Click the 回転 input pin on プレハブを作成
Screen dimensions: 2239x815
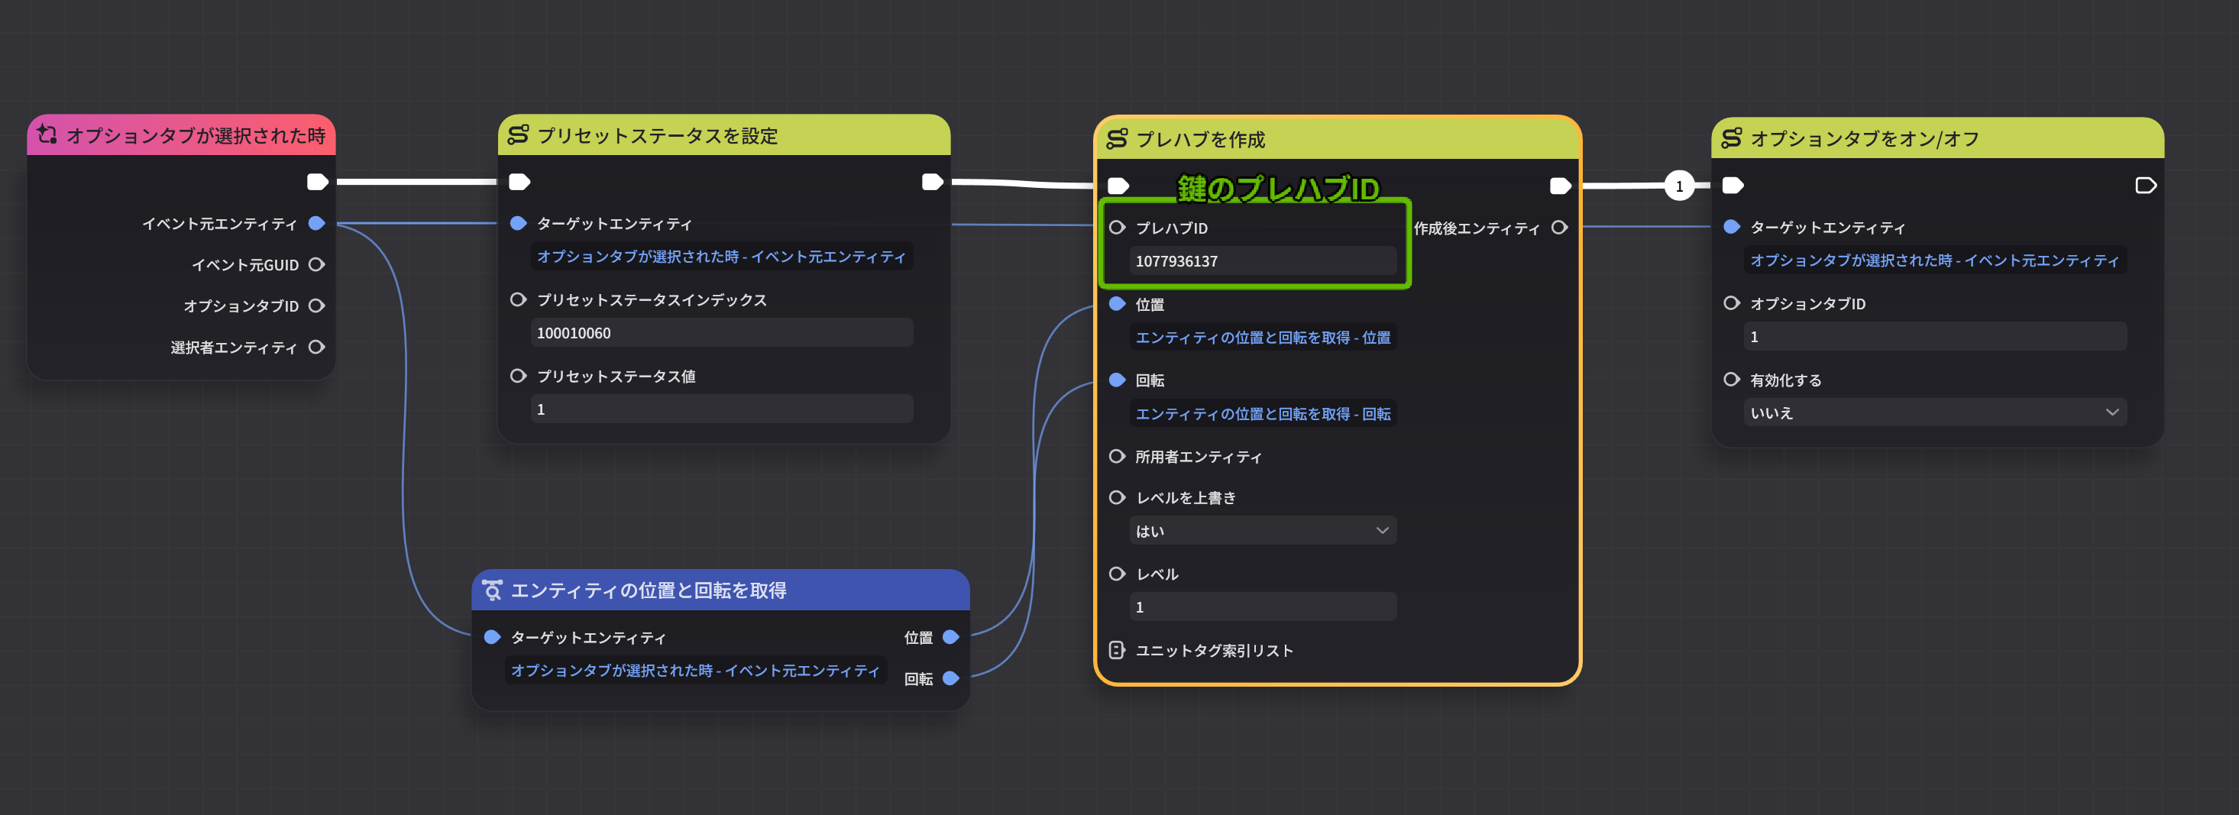click(x=1116, y=380)
